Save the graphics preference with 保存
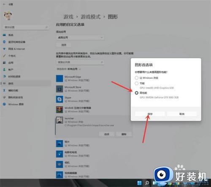The height and width of the screenshot is (187, 211). 150,114
